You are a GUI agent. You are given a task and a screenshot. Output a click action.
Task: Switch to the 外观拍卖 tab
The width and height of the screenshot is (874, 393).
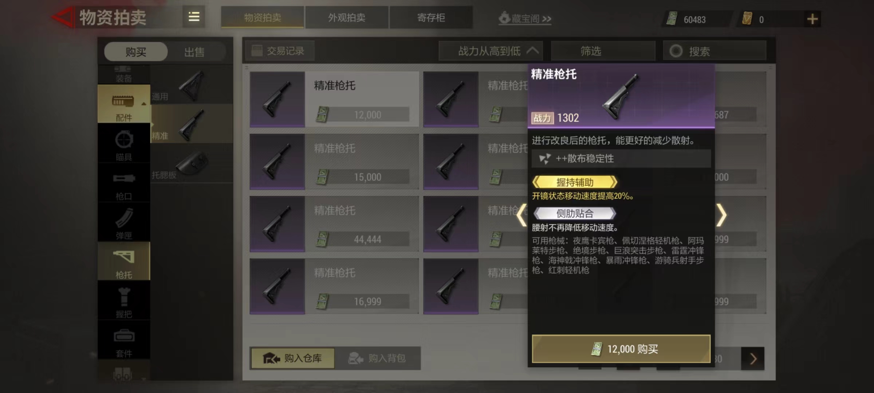click(x=346, y=17)
